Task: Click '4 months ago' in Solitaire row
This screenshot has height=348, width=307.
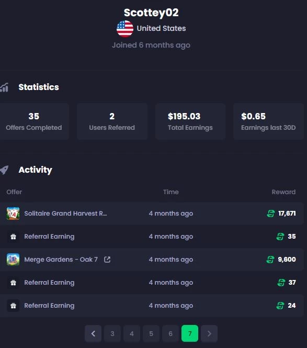Action: (x=171, y=214)
